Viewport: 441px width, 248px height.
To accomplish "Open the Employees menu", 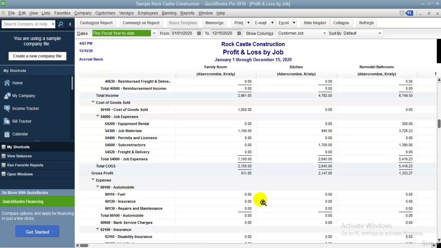I will pyautogui.click(x=148, y=13).
